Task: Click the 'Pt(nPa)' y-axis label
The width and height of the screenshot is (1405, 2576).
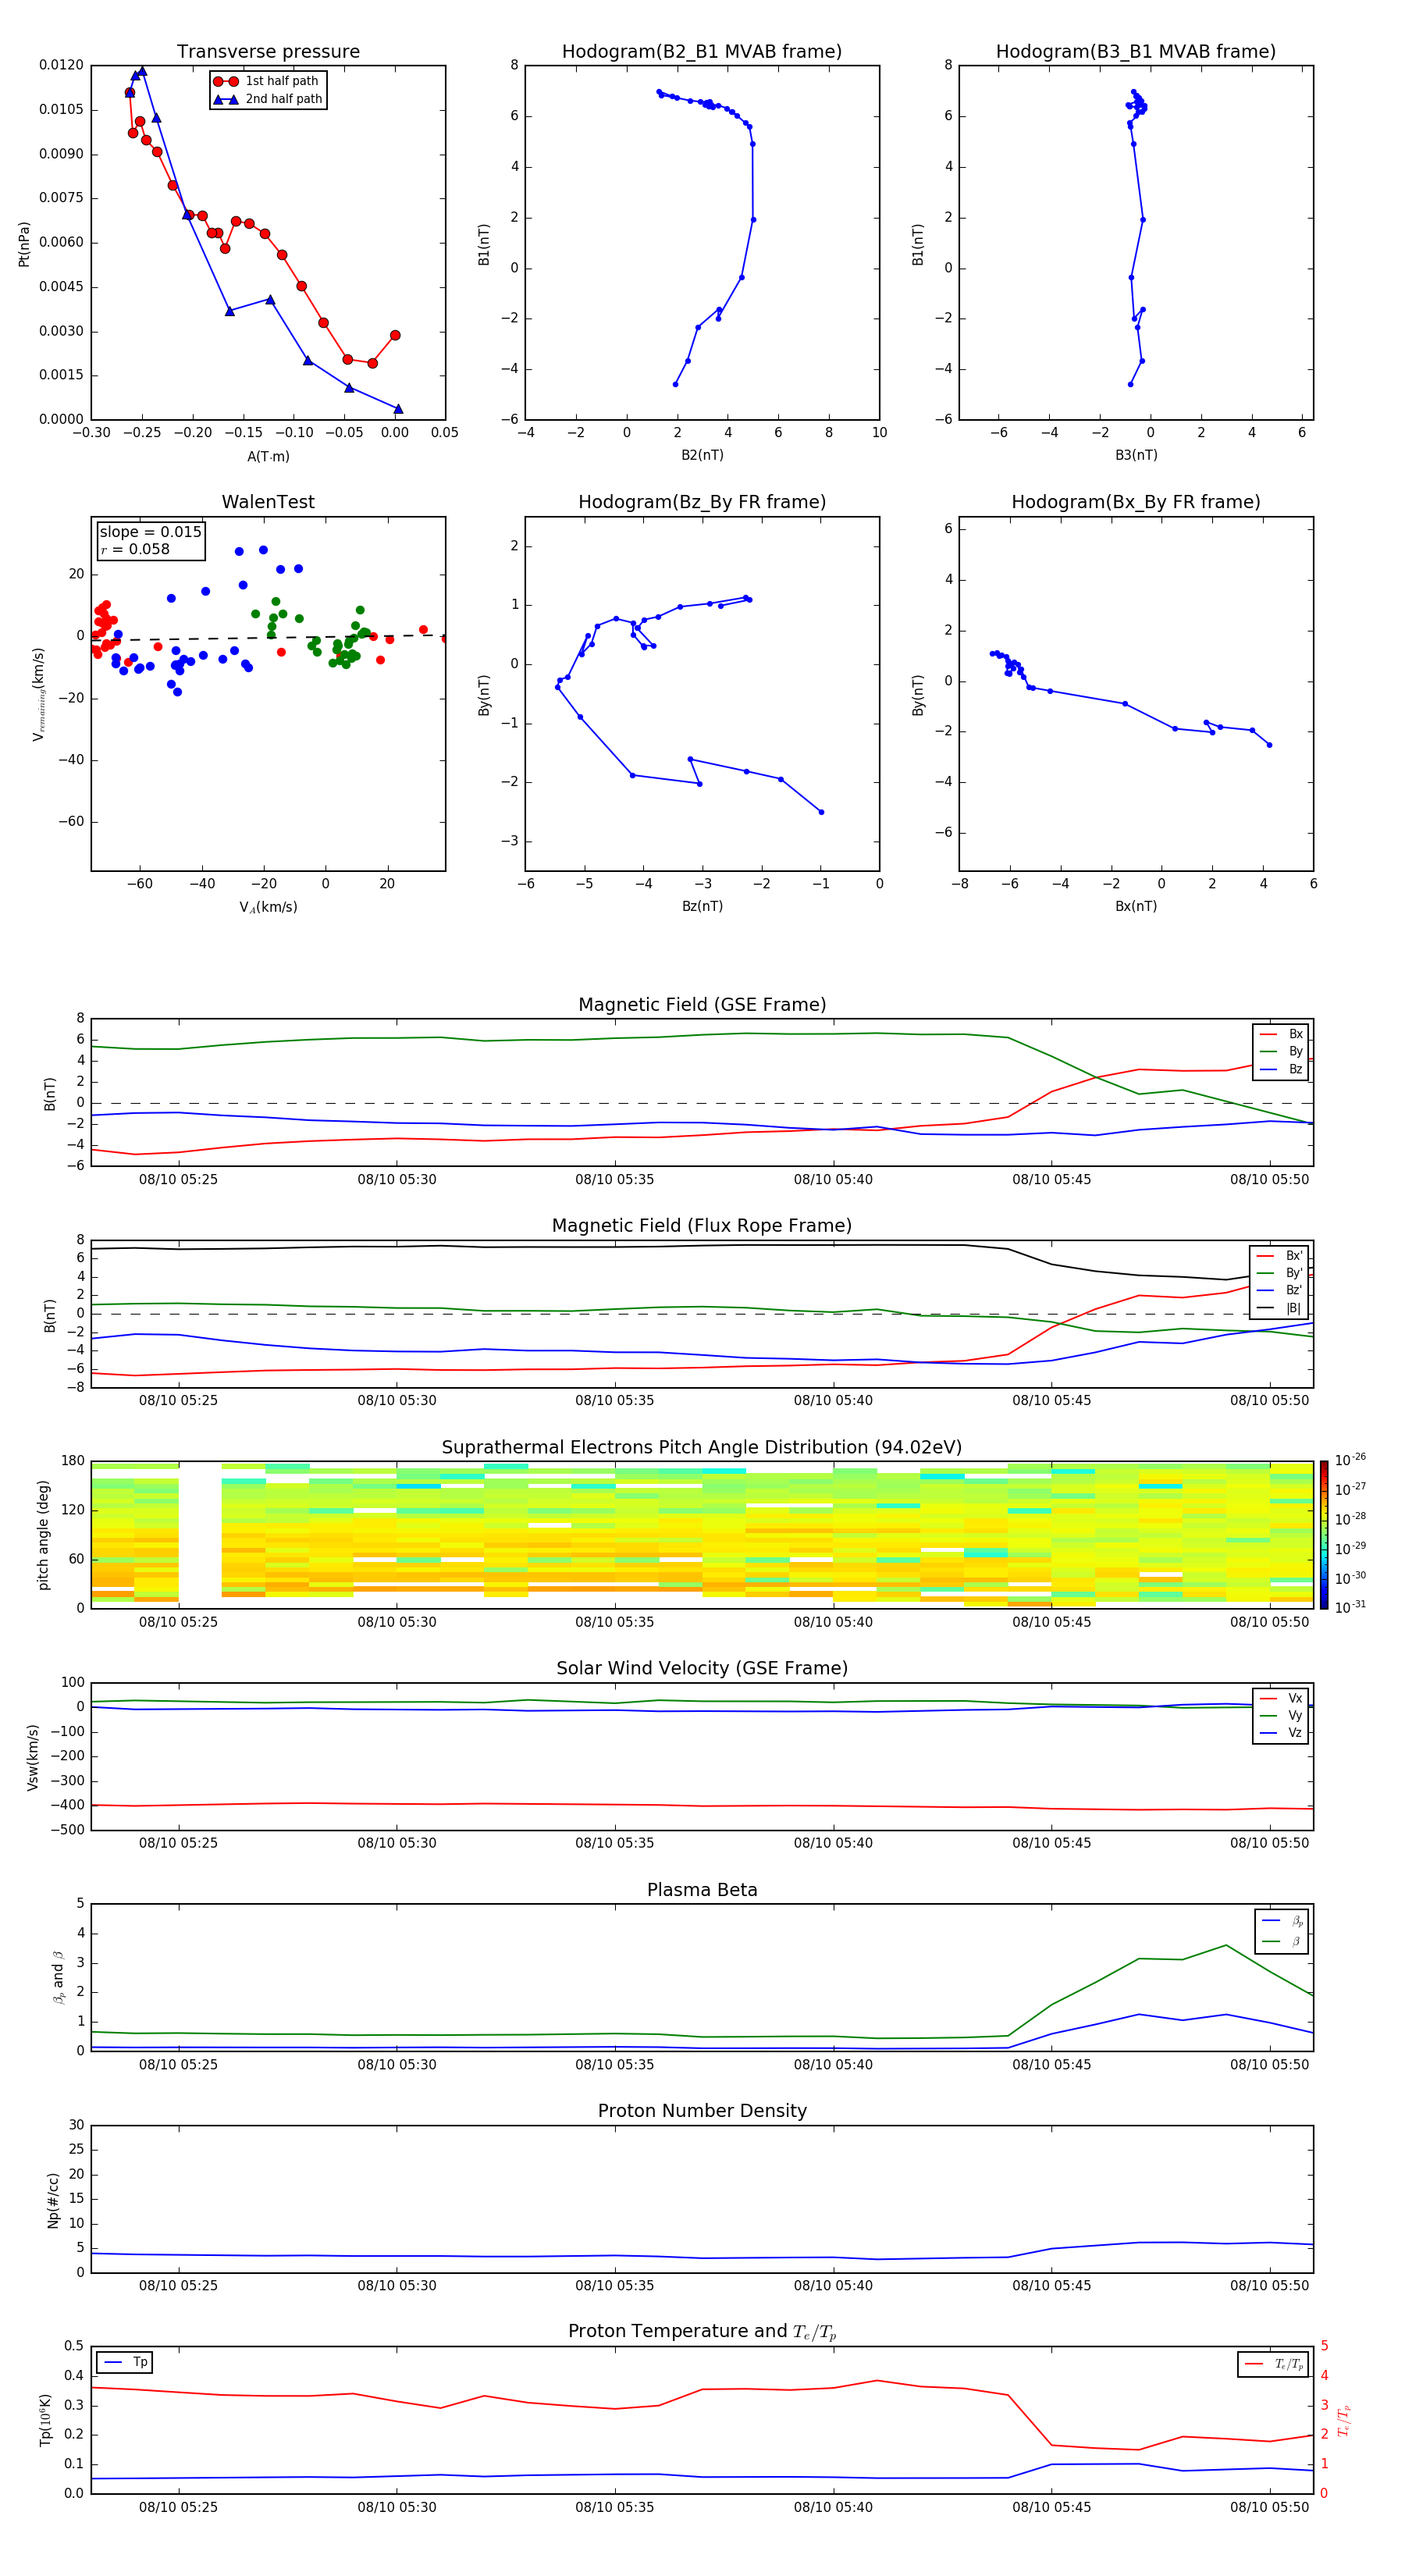Action: (24, 243)
